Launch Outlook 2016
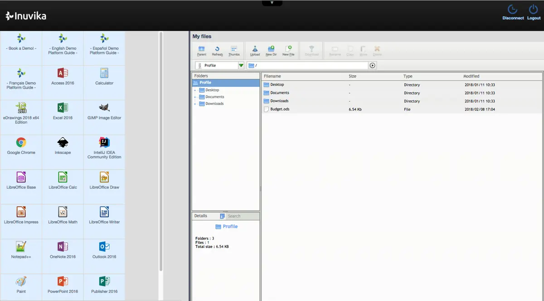 (104, 257)
